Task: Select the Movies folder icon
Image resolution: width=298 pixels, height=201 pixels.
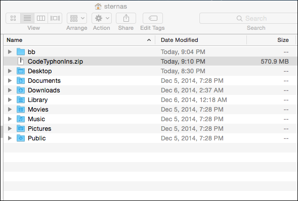Action: 21,110
